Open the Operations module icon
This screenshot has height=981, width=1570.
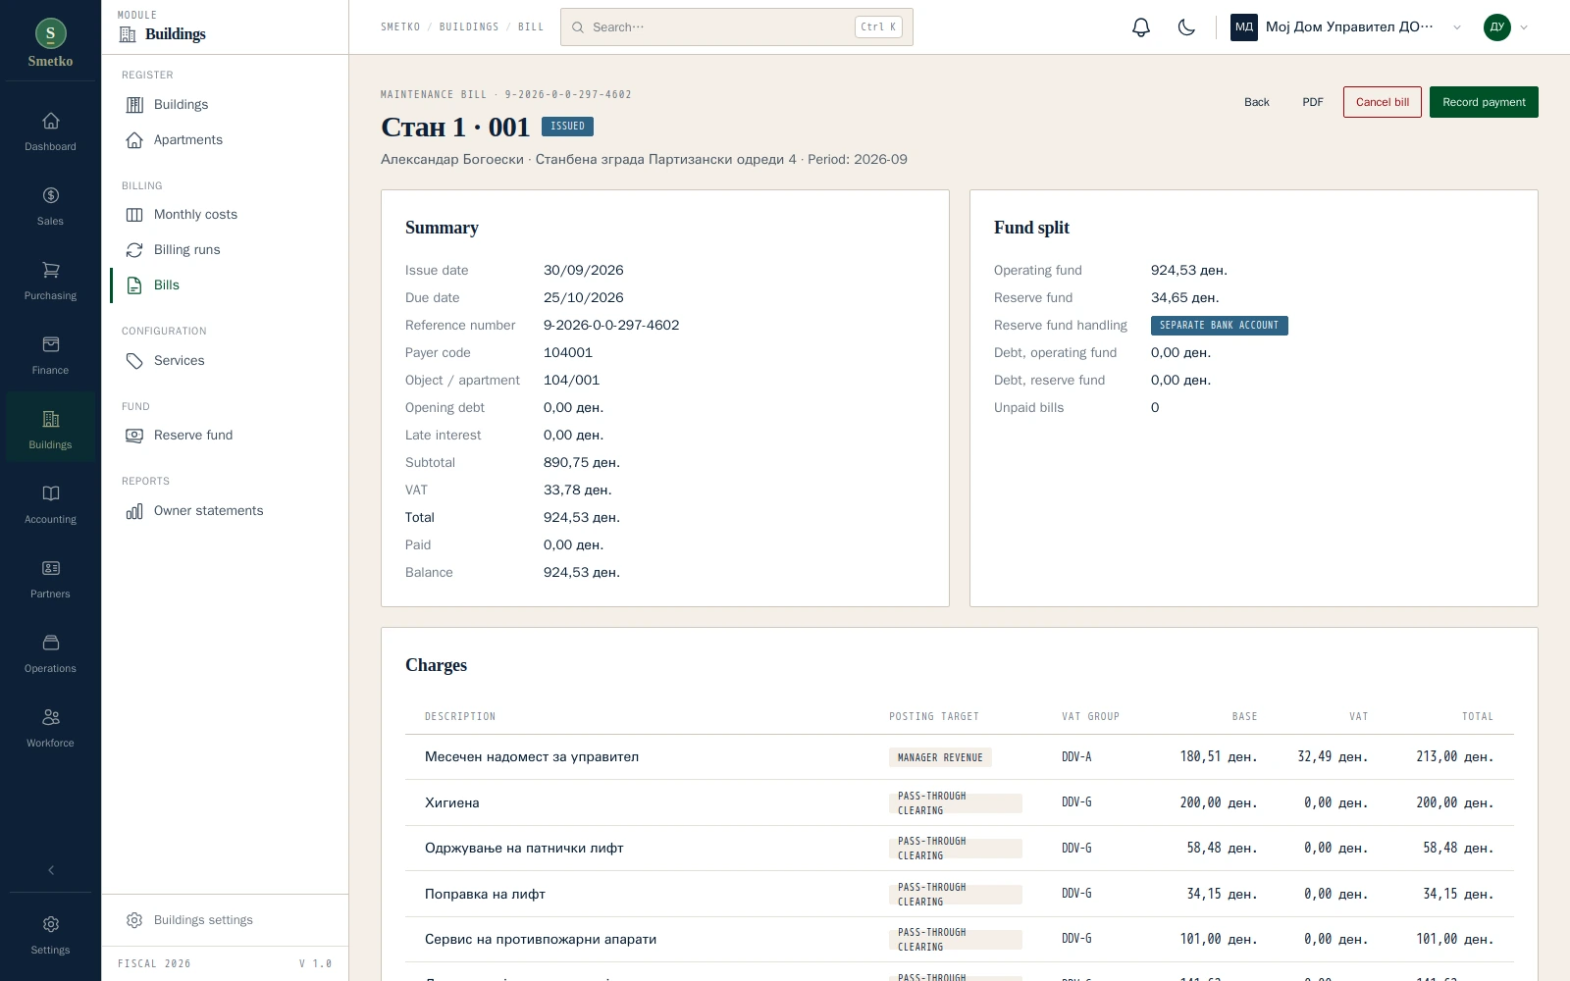tap(50, 643)
